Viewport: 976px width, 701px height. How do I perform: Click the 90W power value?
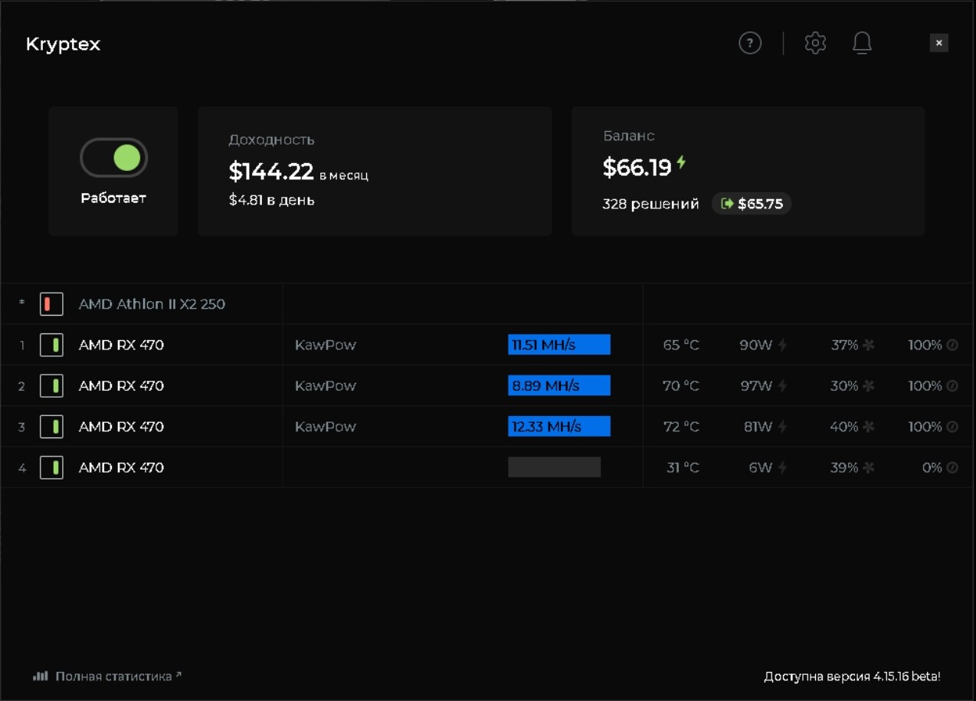[756, 345]
